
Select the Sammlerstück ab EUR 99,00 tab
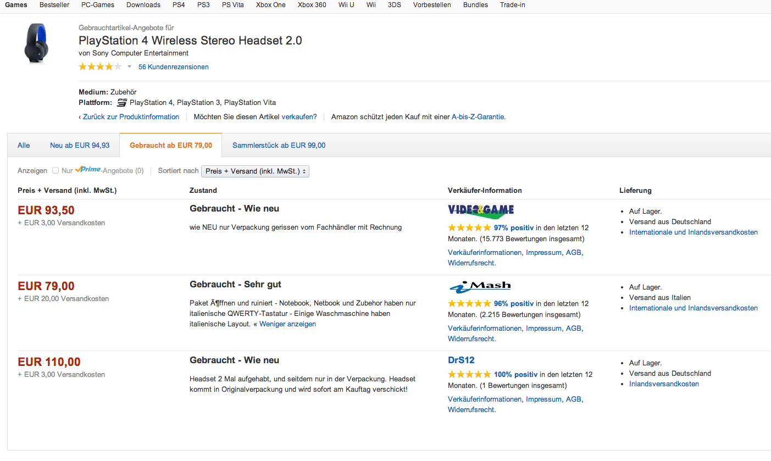coord(279,146)
